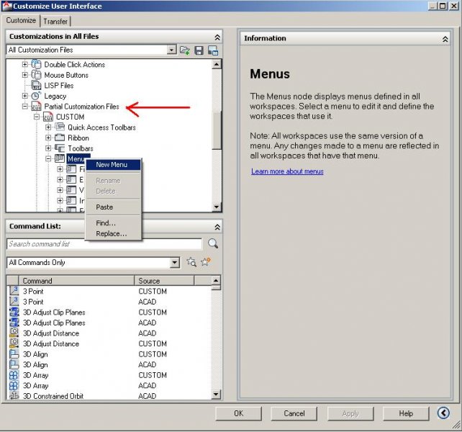Click the 3D Adjust Clip Planes ACAD icon
Screen dimensions: 462x432
14,323
